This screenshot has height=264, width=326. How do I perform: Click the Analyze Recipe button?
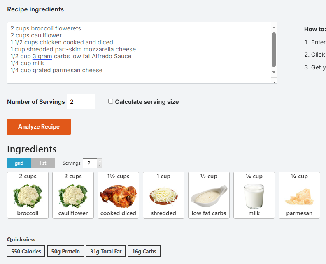point(39,127)
